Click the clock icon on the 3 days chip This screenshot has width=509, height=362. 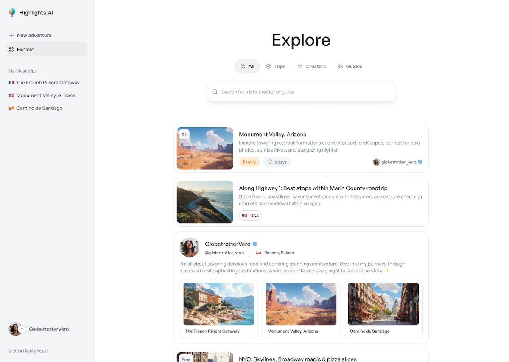click(x=270, y=162)
